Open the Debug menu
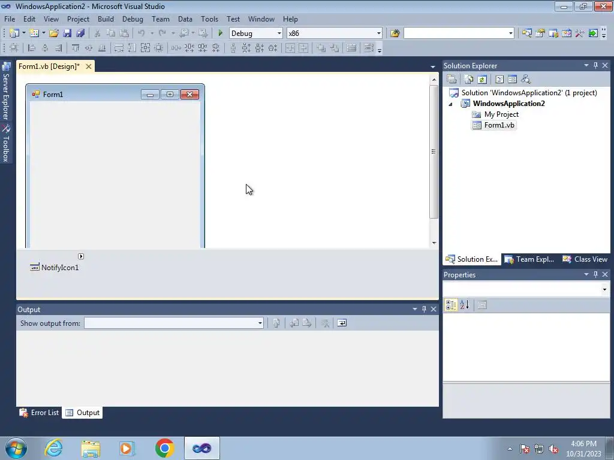 pos(133,19)
